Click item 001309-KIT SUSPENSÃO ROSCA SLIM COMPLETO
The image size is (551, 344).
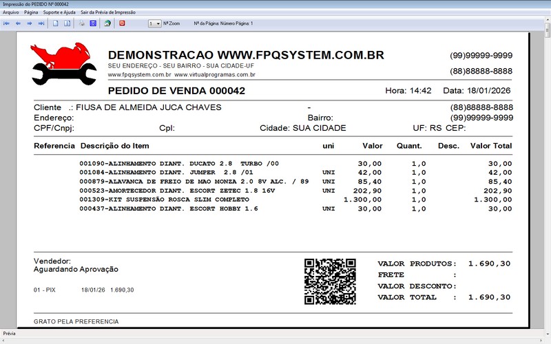click(x=164, y=200)
